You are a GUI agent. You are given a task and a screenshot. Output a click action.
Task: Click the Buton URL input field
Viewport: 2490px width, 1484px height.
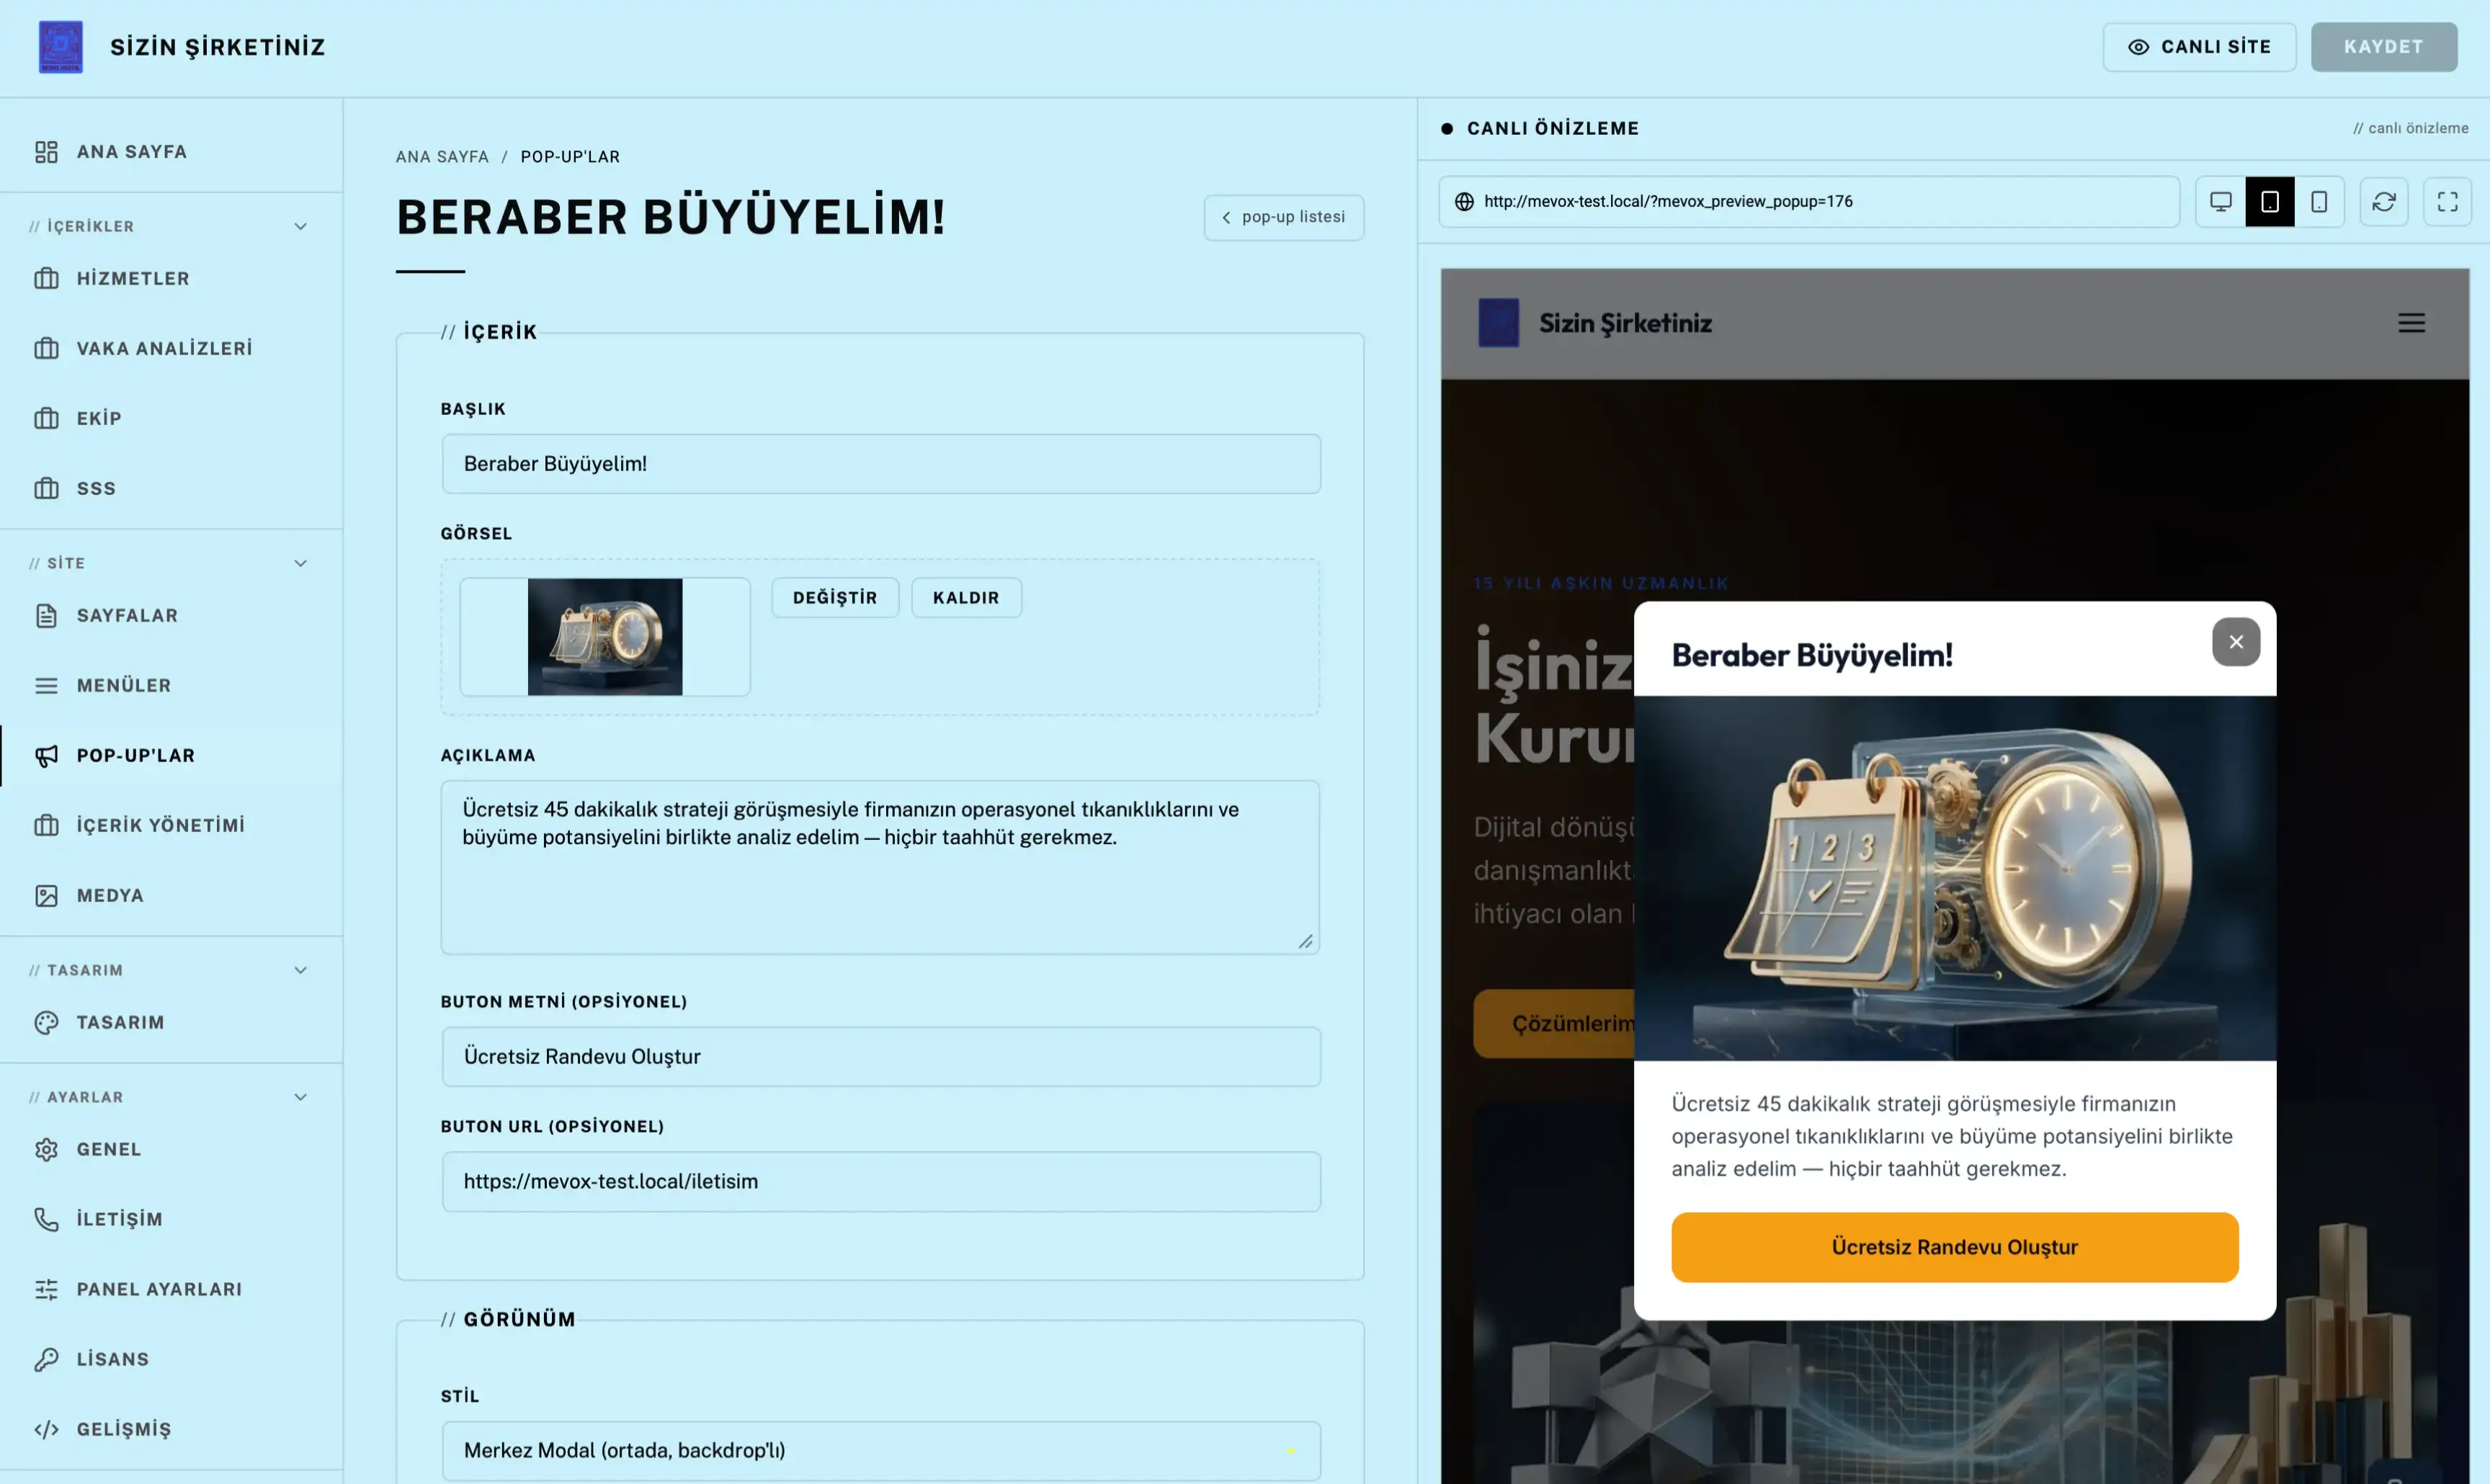coord(881,1182)
